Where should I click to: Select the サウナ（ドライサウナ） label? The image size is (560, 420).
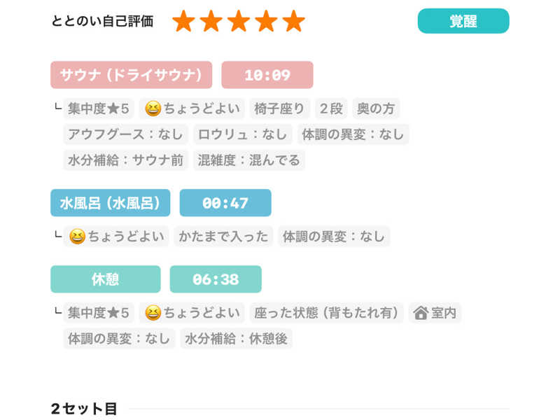point(131,75)
